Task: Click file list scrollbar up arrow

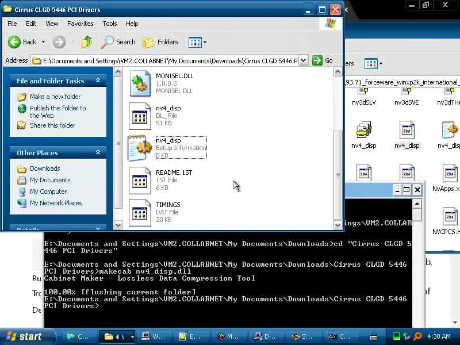Action: [x=338, y=71]
